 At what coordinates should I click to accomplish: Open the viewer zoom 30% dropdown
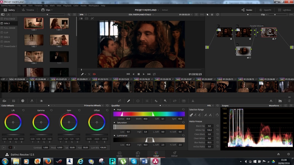pyautogui.click(x=83, y=14)
